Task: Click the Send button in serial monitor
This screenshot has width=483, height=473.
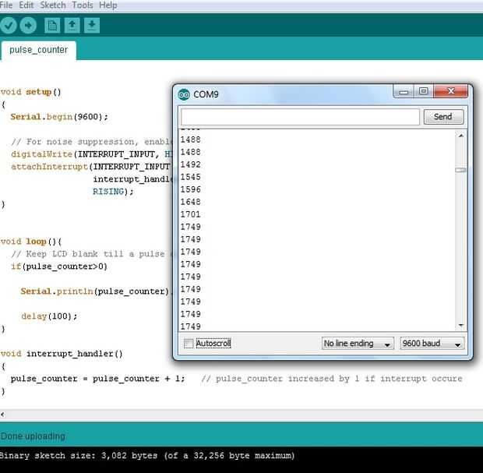Action: click(x=443, y=117)
